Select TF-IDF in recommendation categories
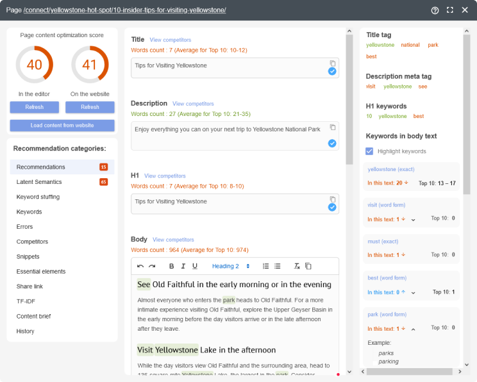 tap(26, 301)
